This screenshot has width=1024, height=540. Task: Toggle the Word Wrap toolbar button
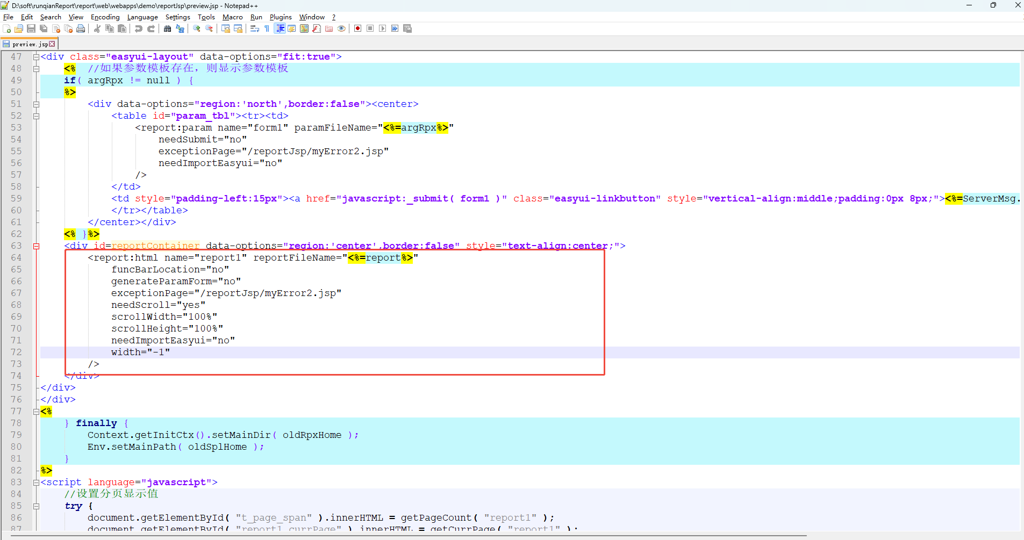[x=255, y=28]
